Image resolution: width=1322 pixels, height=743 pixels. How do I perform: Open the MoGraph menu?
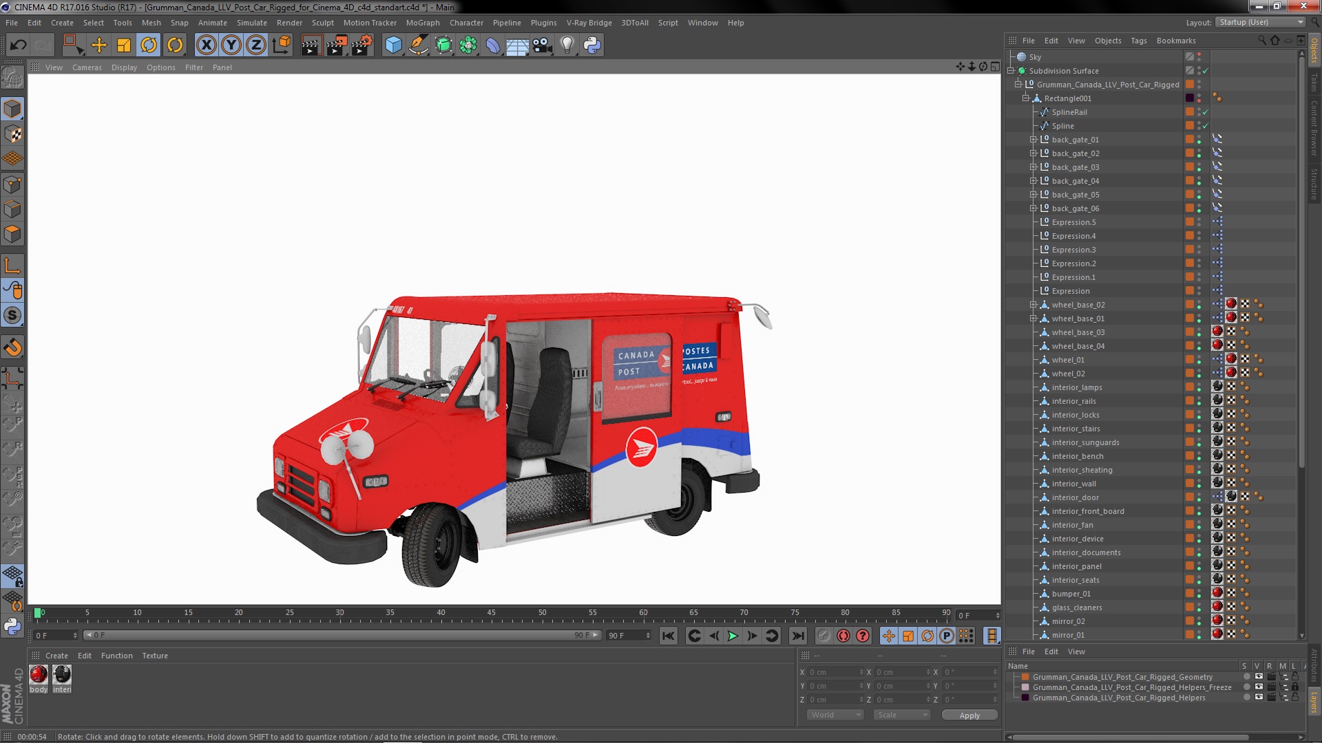[422, 23]
